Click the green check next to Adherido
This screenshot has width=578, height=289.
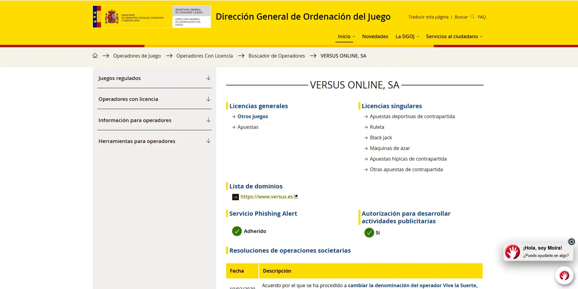point(237,231)
